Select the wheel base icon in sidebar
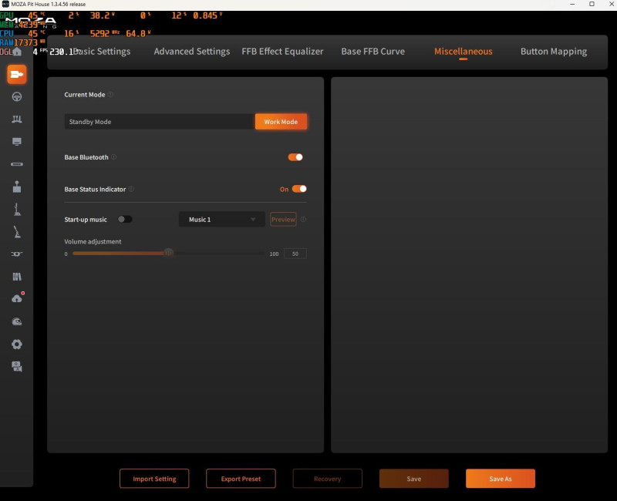Viewport: 617px width, 501px height. point(17,74)
